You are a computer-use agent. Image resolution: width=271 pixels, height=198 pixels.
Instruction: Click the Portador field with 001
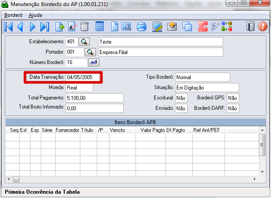coord(75,52)
